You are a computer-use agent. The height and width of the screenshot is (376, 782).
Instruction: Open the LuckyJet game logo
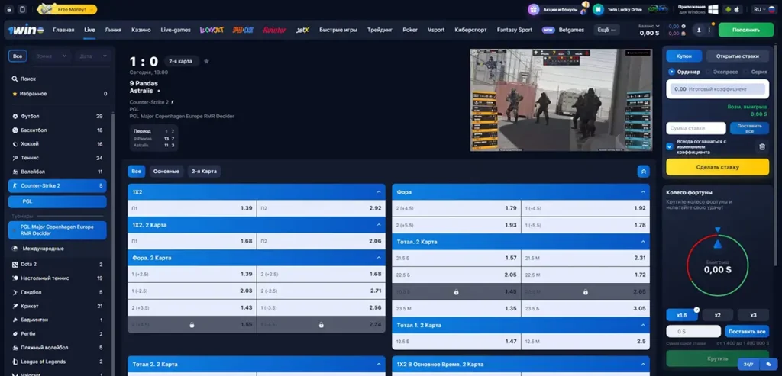[212, 30]
